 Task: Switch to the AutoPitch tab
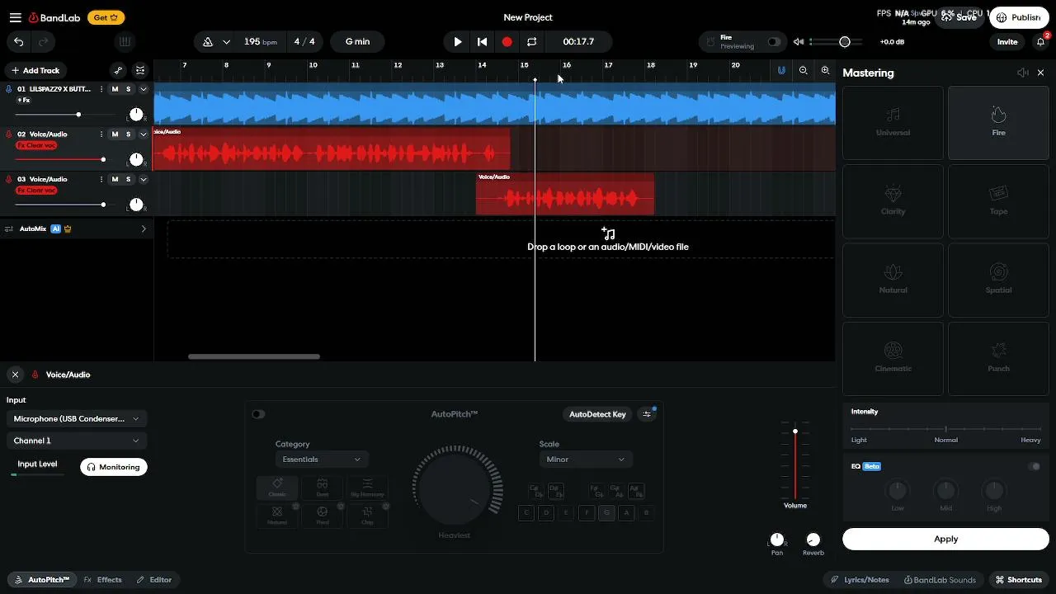(x=40, y=580)
